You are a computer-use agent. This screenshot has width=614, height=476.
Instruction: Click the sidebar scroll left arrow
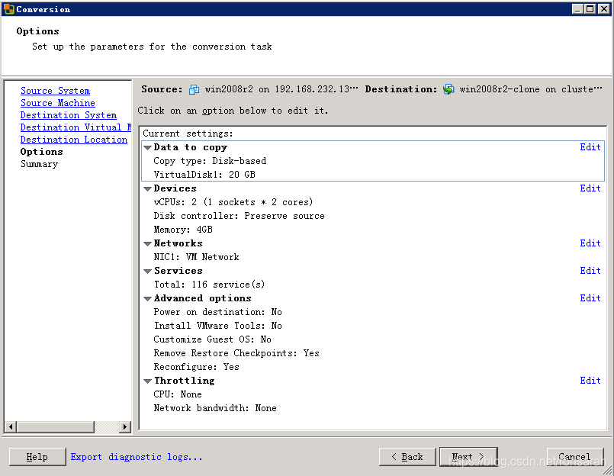[x=11, y=426]
